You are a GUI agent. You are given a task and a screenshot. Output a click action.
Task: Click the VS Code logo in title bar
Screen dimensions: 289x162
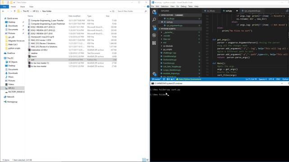[x=153, y=2]
